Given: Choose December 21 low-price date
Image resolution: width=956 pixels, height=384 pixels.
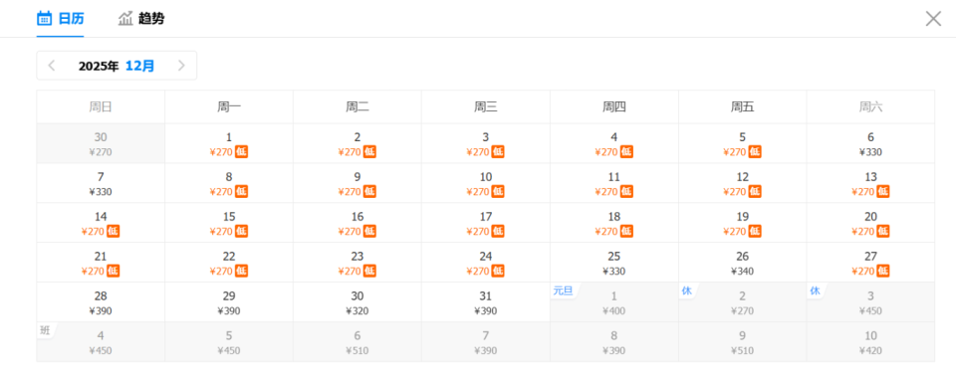Looking at the screenshot, I should pyautogui.click(x=101, y=263).
